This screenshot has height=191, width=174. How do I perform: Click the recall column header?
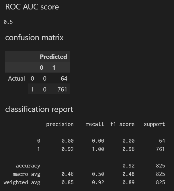[95, 124]
